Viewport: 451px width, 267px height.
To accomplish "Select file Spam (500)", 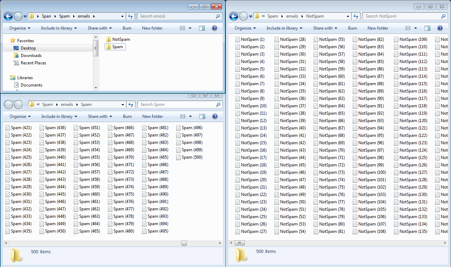I will pyautogui.click(x=192, y=157).
